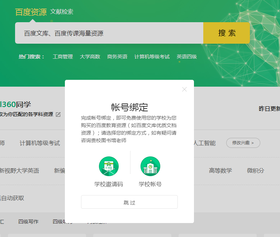This screenshot has height=237, width=280.
Task: Click the 学校帐号 school building icon
Action: (x=150, y=166)
